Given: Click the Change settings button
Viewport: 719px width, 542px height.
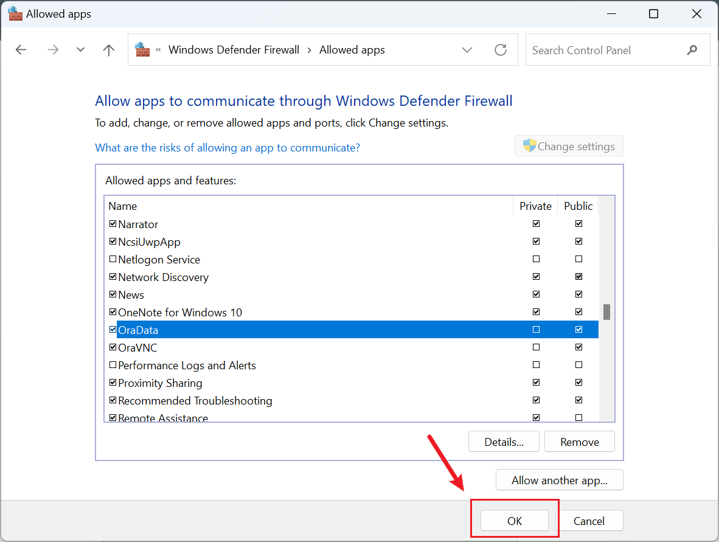Looking at the screenshot, I should (x=569, y=146).
